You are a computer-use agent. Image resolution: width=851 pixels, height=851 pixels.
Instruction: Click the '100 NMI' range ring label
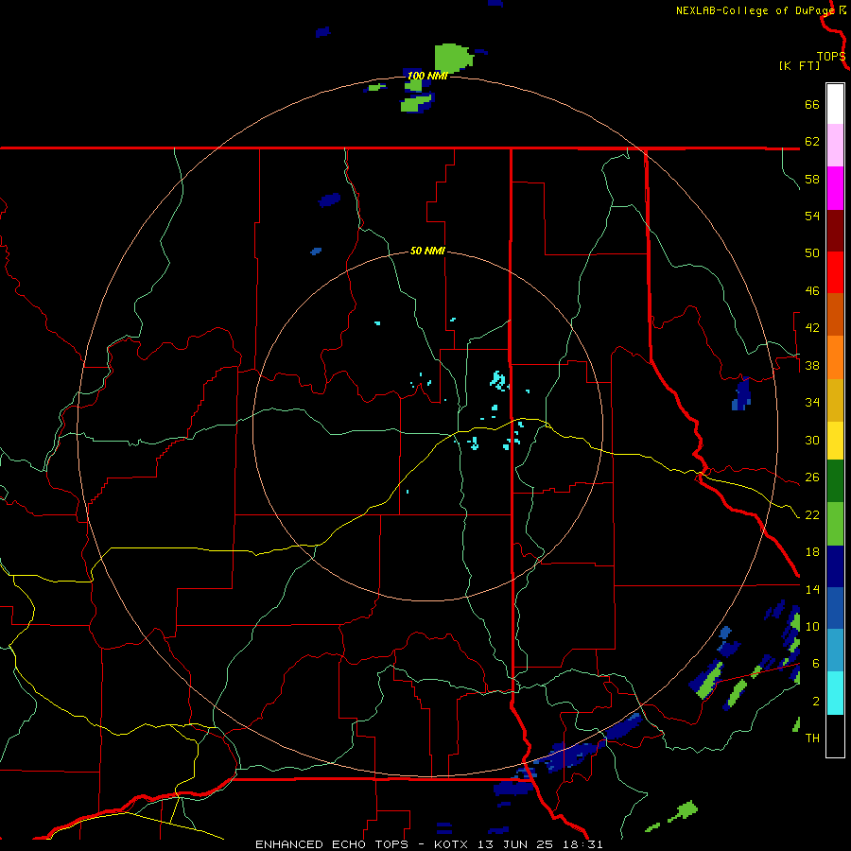coord(427,76)
